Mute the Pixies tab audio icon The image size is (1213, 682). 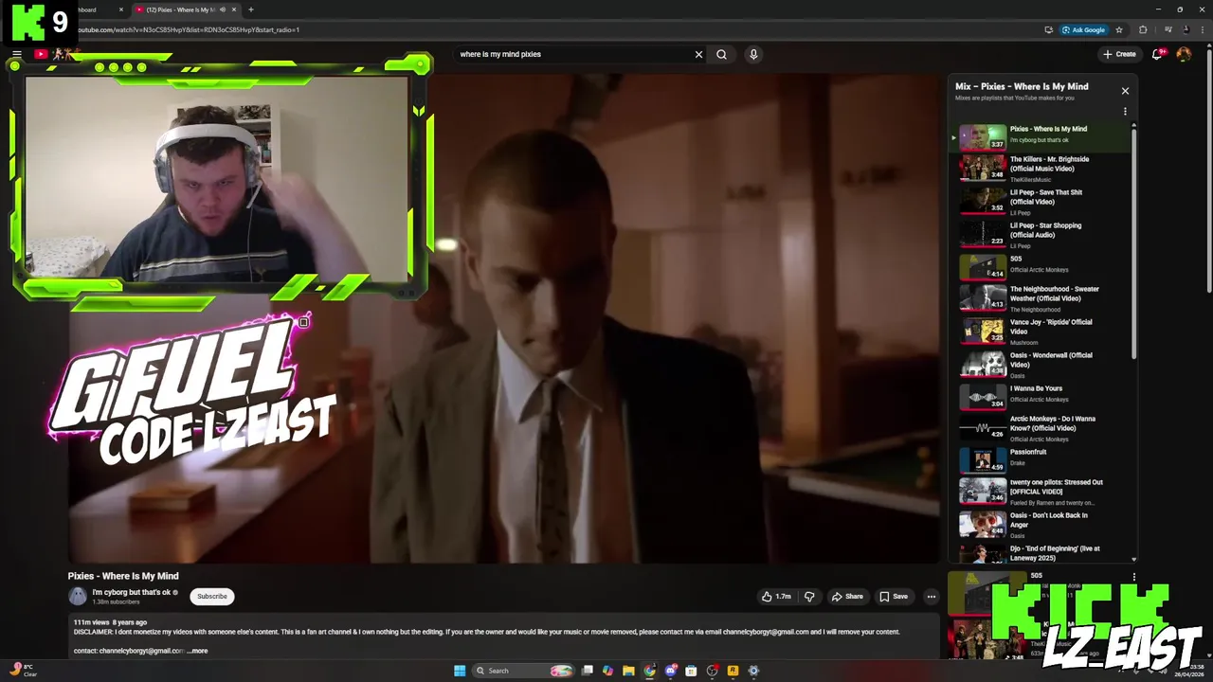click(x=223, y=9)
